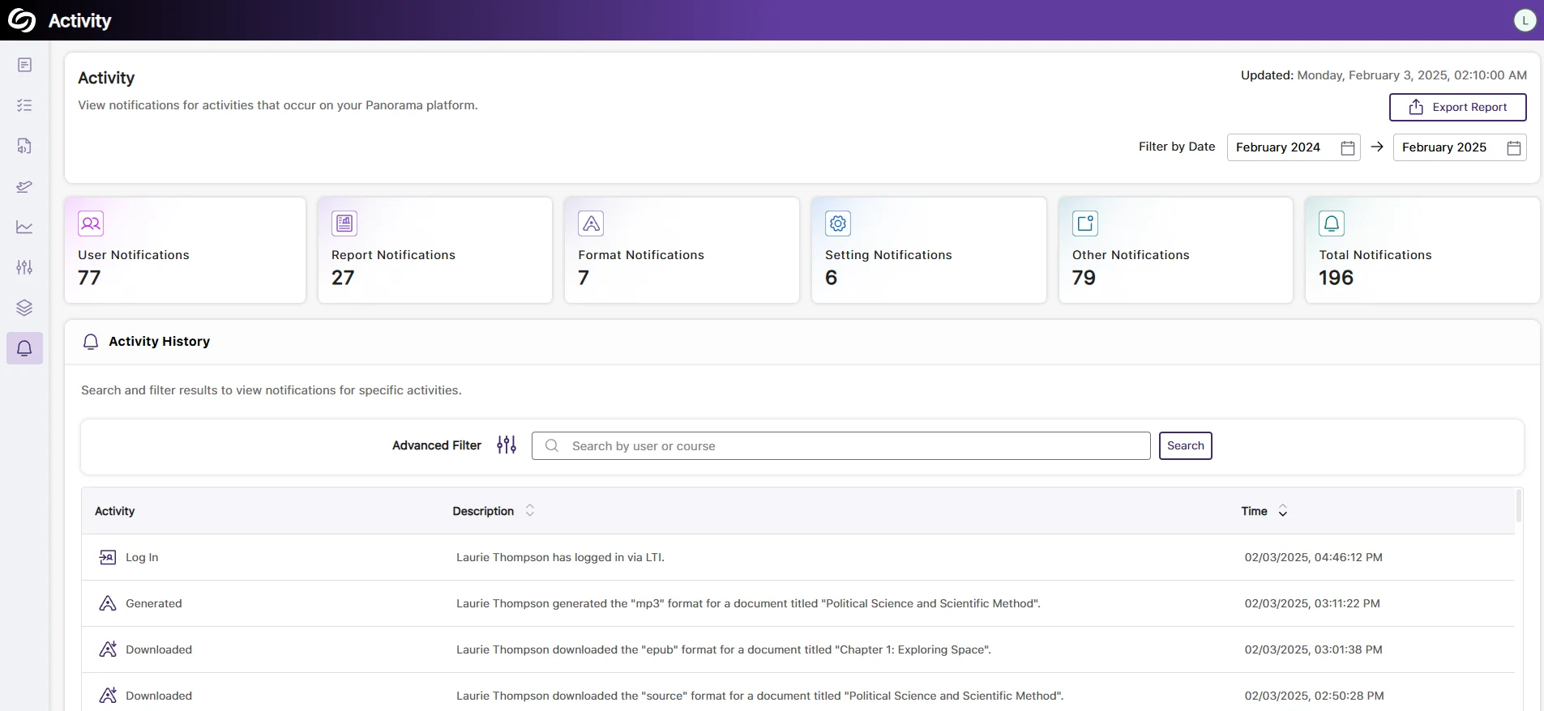1544x711 pixels.
Task: Open the document page icon atop sidebar
Action: (x=24, y=65)
